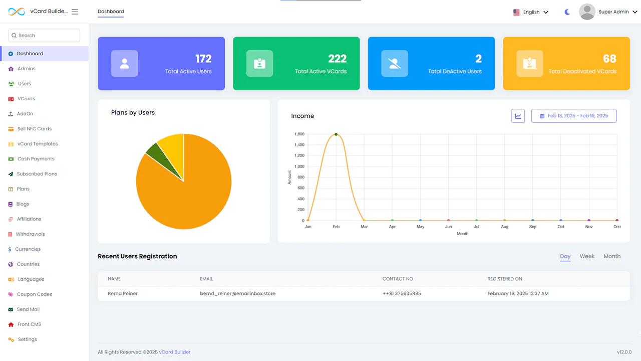The height and width of the screenshot is (361, 641).
Task: Open Sell NFC Cards icon
Action: (11, 129)
